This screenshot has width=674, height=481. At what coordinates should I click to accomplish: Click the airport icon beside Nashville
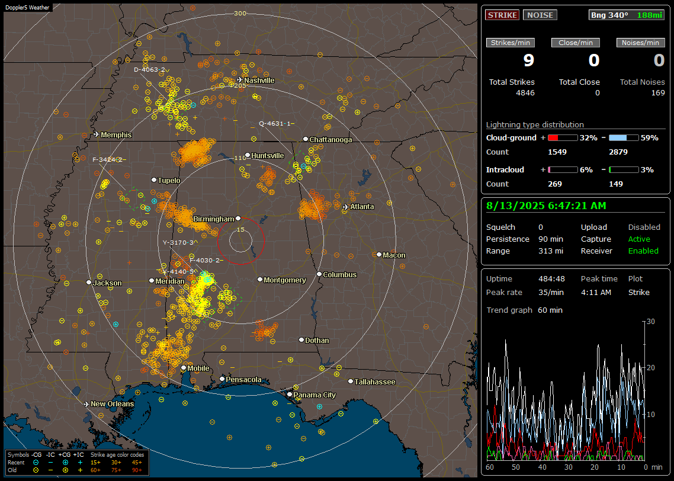click(239, 80)
